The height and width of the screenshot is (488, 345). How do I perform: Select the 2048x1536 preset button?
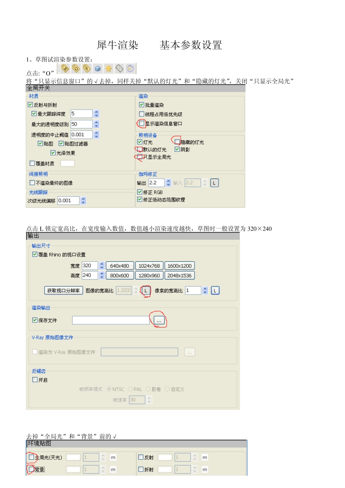(179, 276)
